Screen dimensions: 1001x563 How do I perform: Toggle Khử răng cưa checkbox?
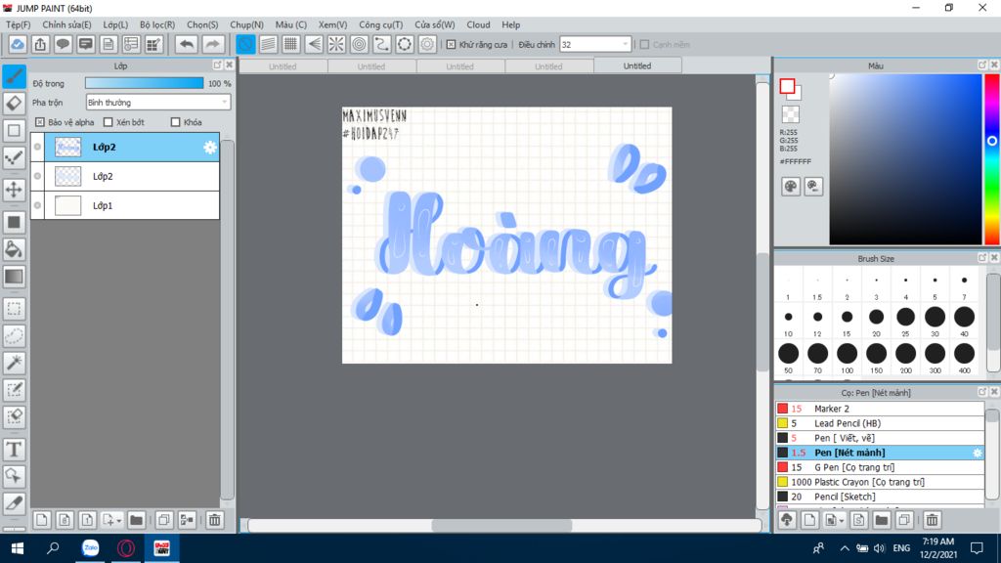451,45
